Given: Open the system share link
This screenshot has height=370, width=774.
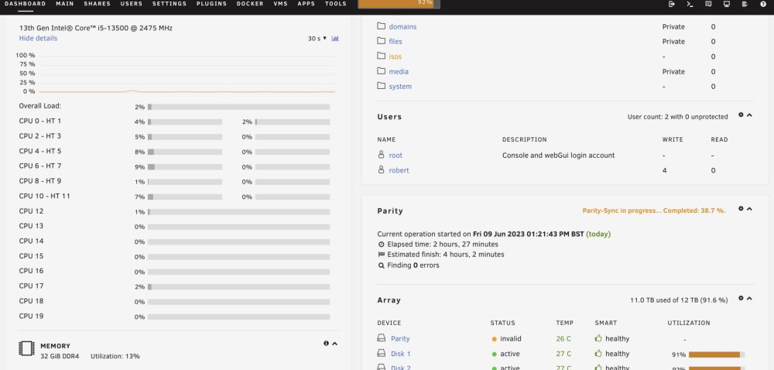Looking at the screenshot, I should (x=400, y=87).
